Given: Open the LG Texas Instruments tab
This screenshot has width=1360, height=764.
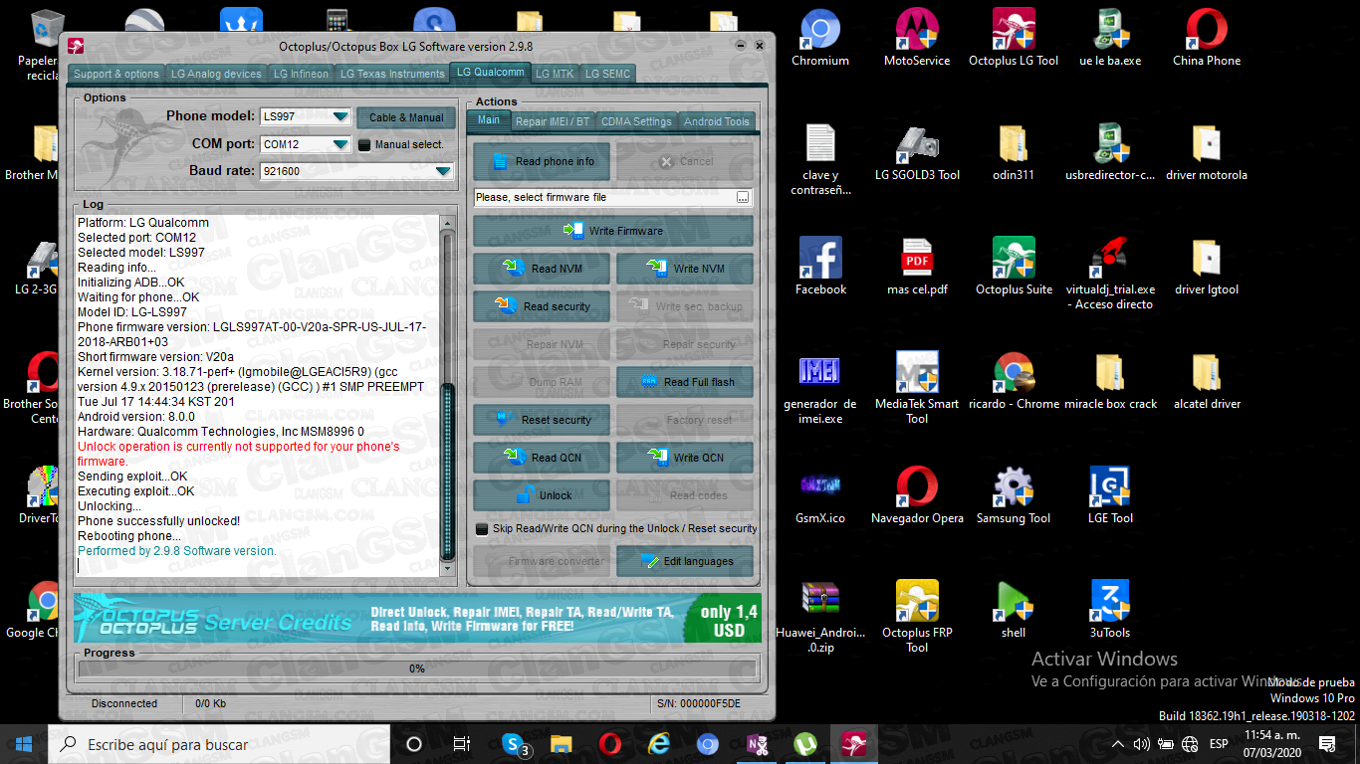Looking at the screenshot, I should 392,74.
